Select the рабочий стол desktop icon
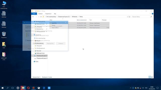The height and width of the screenshot is (90, 161). coord(4,56)
